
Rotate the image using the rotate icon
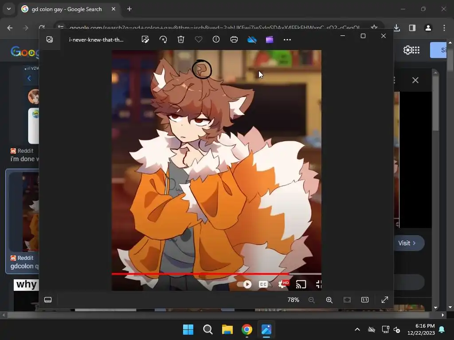(163, 39)
